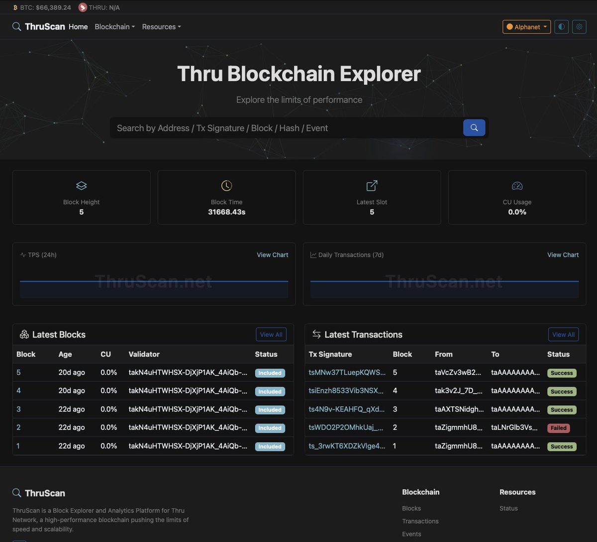Click the CU Usage value 0.0%
Viewport: 597px width, 542px height.
[x=517, y=212]
